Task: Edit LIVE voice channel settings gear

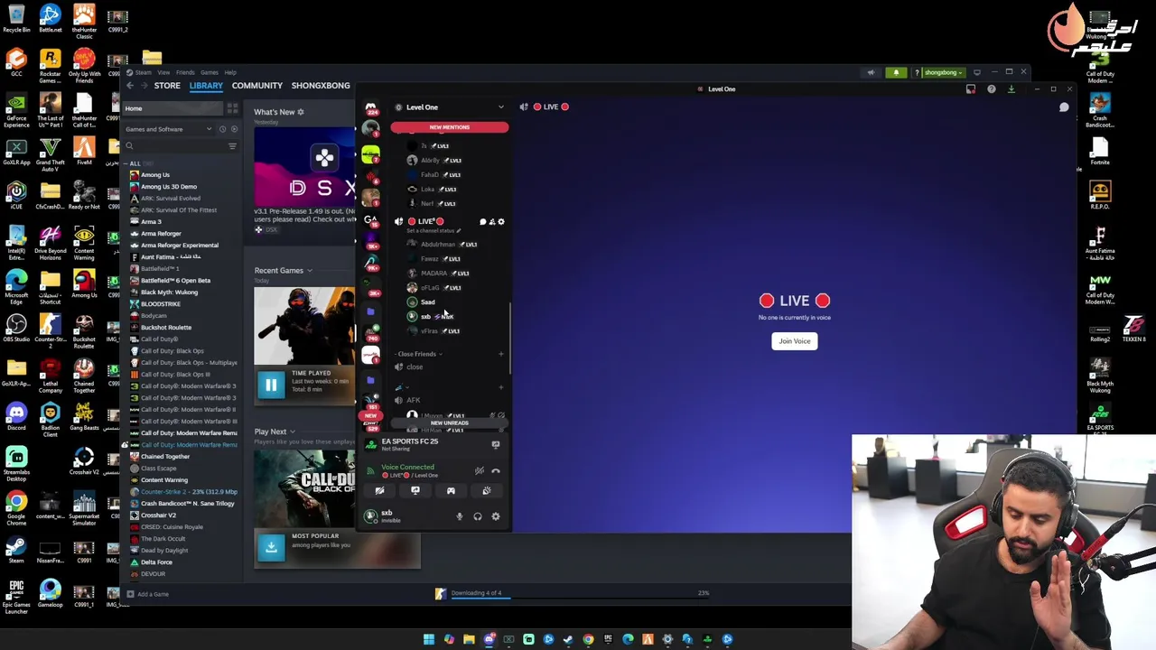Action: (x=501, y=221)
